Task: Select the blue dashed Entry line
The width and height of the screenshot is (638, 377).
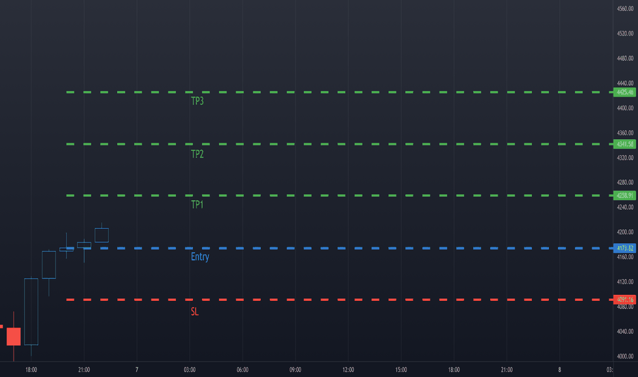Action: 340,248
